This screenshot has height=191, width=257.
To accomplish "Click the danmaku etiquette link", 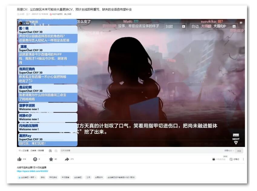I will click(229, 150).
